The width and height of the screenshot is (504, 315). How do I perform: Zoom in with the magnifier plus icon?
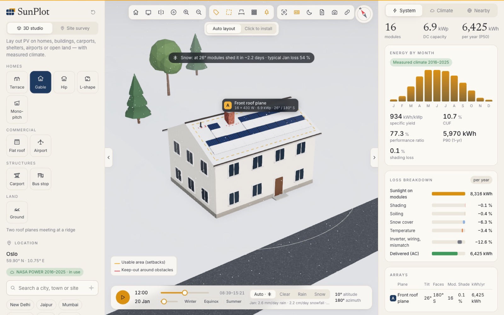click(x=186, y=12)
